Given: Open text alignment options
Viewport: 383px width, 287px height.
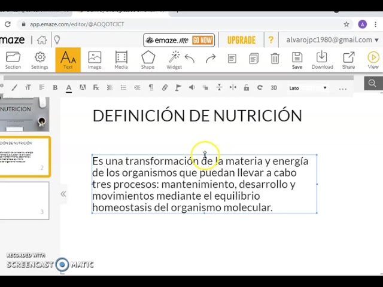Looking at the screenshot, I should pyautogui.click(x=41, y=87).
